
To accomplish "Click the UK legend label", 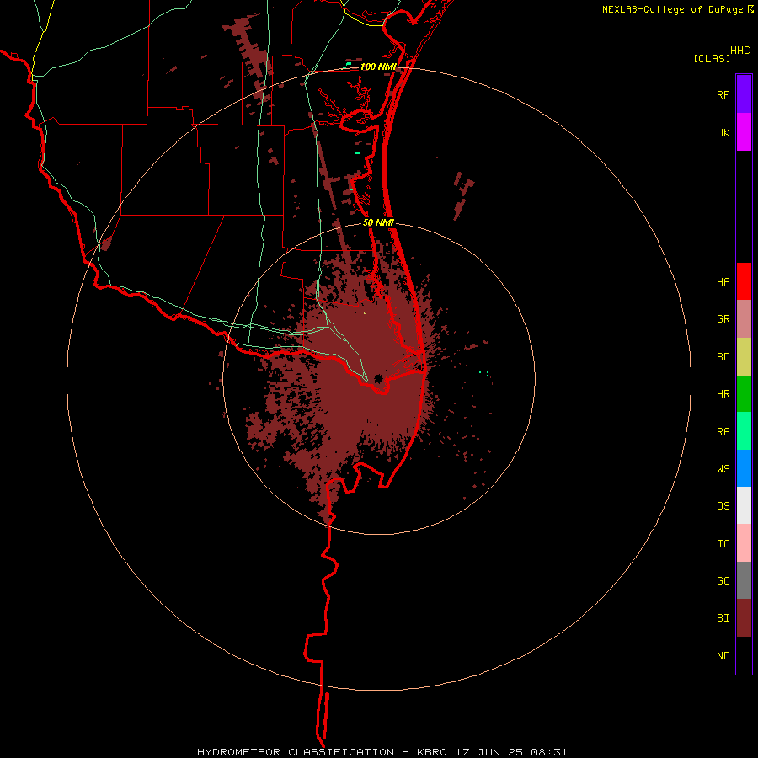I will (723, 133).
